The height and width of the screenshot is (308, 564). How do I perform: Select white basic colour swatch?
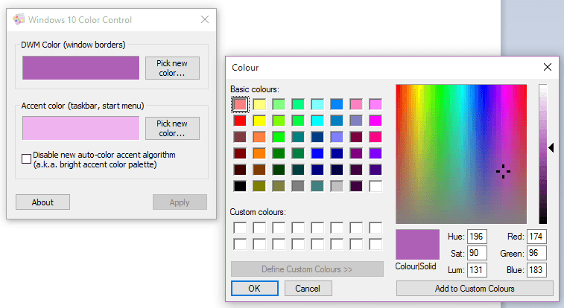pos(376,186)
